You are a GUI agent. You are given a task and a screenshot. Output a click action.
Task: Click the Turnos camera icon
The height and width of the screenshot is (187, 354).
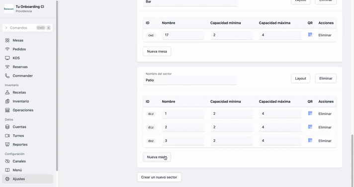point(7,135)
